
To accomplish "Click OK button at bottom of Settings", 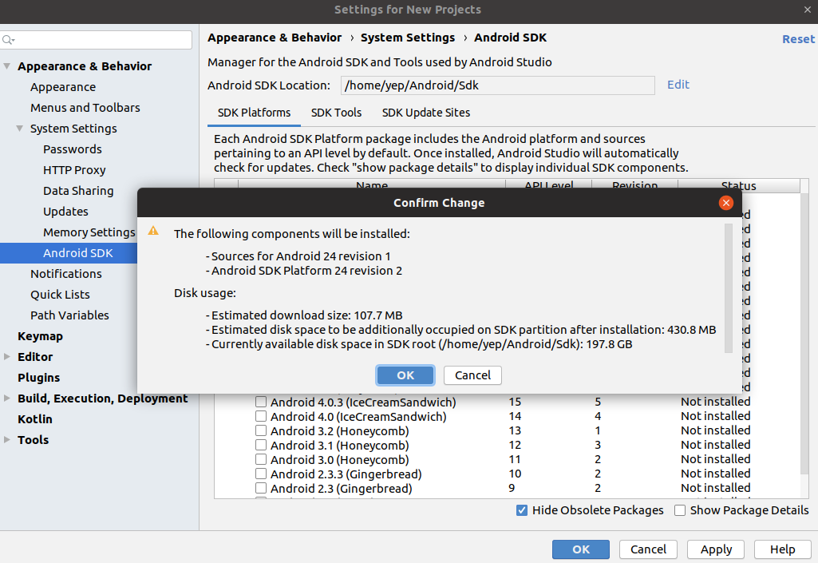I will [x=581, y=549].
